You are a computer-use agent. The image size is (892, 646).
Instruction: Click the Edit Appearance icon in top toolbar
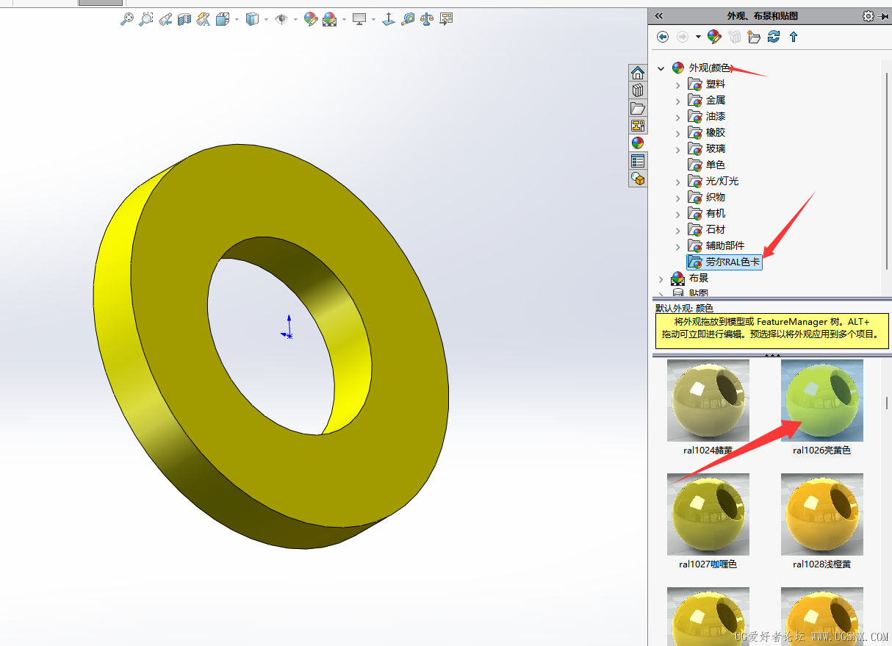(x=311, y=19)
